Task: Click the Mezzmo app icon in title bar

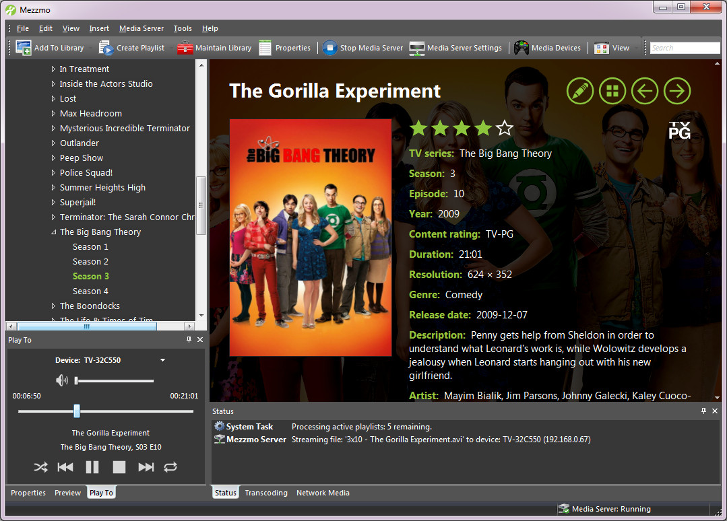Action: (11, 9)
